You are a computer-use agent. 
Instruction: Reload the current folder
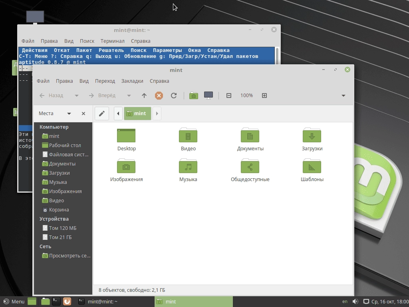(x=174, y=96)
